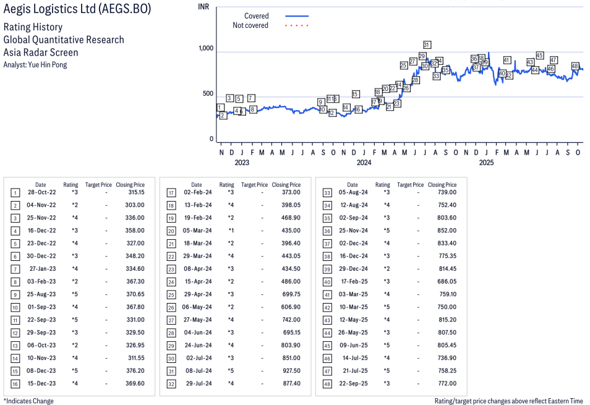
Task: Click the numbered box 33 in the table
Action: click(x=327, y=193)
